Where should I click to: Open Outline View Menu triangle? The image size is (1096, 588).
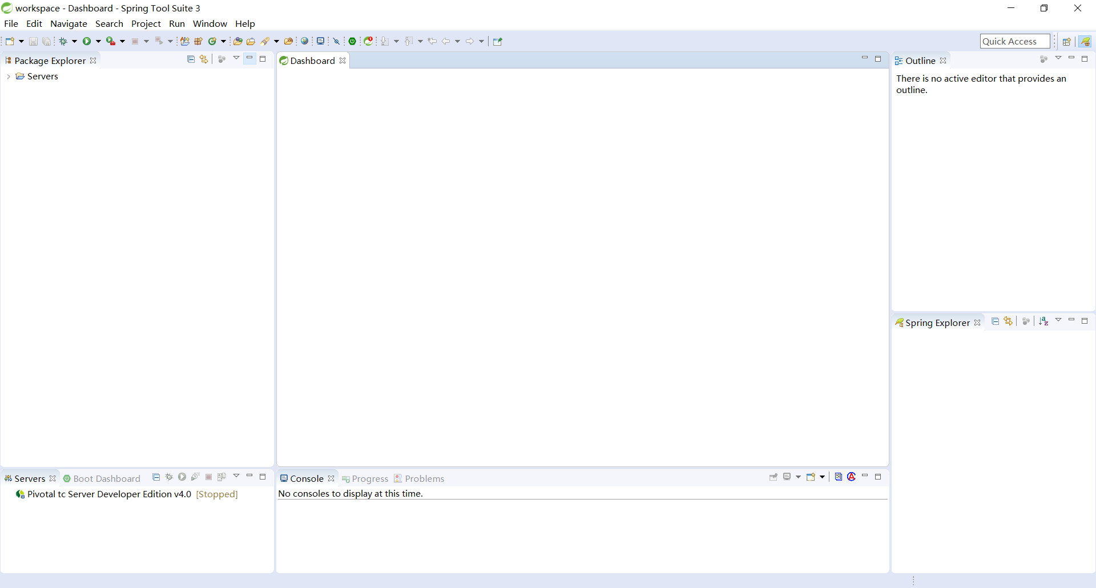1058,58
